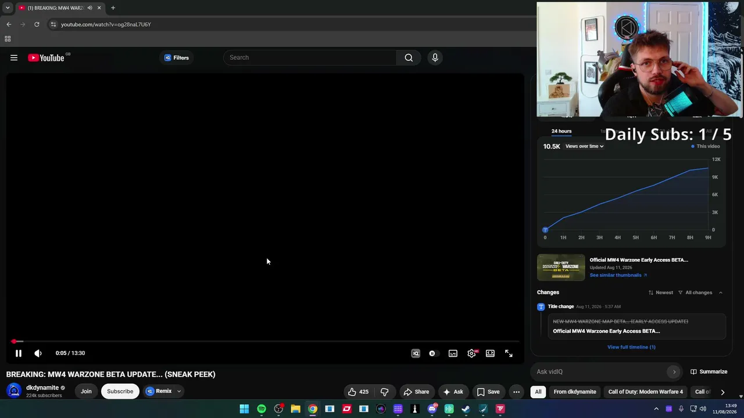Subscribe to dkdynamite
744x418 pixels.
tap(120, 391)
